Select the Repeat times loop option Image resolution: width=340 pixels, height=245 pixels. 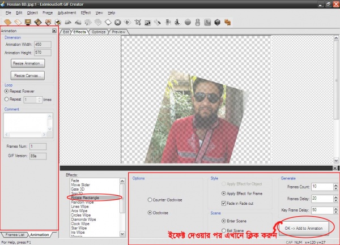click(6, 99)
